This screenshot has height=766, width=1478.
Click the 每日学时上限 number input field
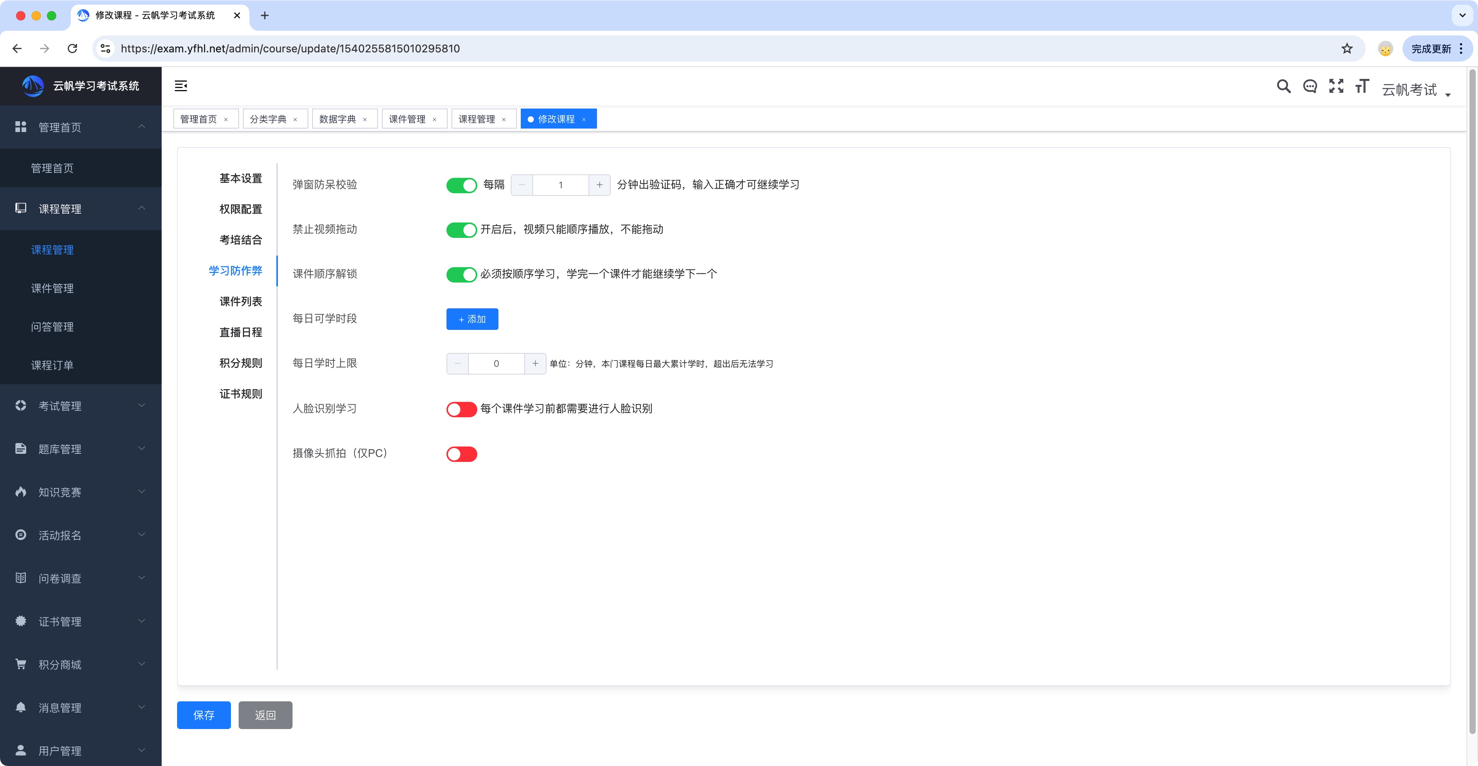[x=496, y=364]
